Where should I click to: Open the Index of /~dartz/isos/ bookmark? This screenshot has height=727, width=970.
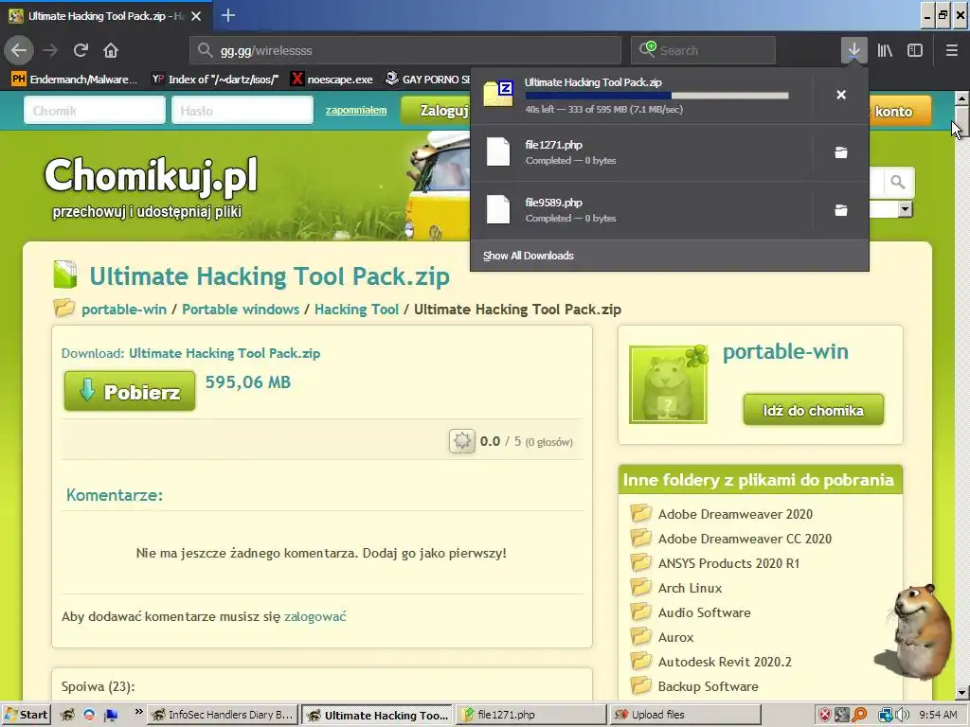(215, 80)
